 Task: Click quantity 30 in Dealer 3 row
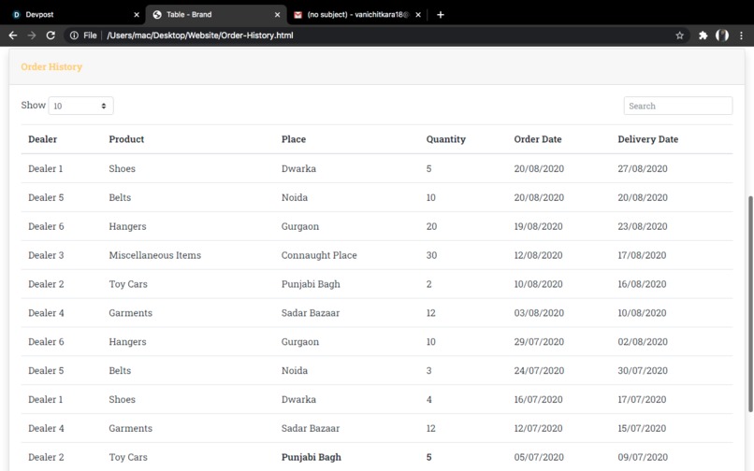point(431,255)
